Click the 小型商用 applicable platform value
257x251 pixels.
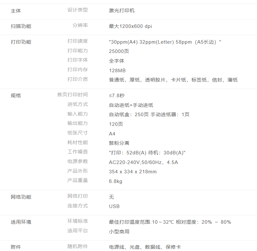pyautogui.click(x=119, y=232)
